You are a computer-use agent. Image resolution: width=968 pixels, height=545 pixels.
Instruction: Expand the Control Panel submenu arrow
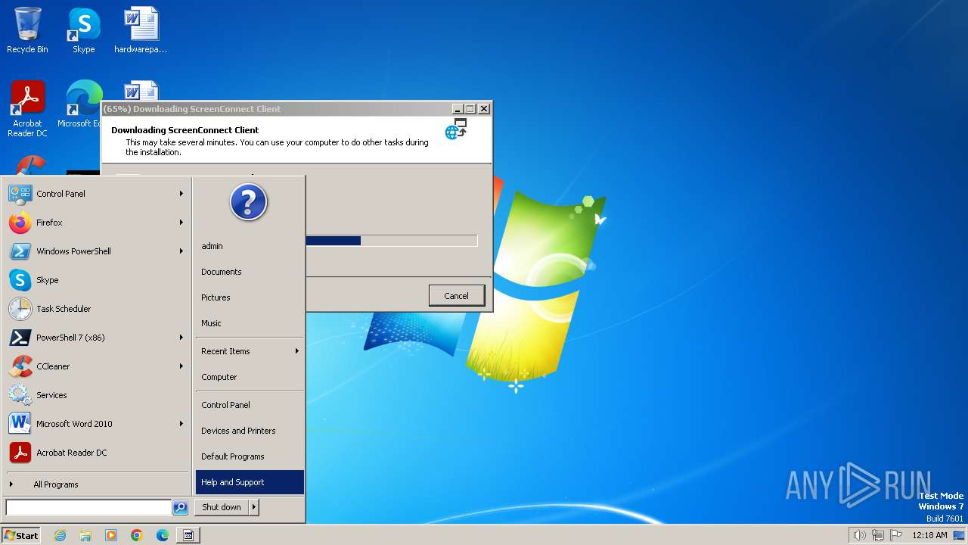coord(181,194)
